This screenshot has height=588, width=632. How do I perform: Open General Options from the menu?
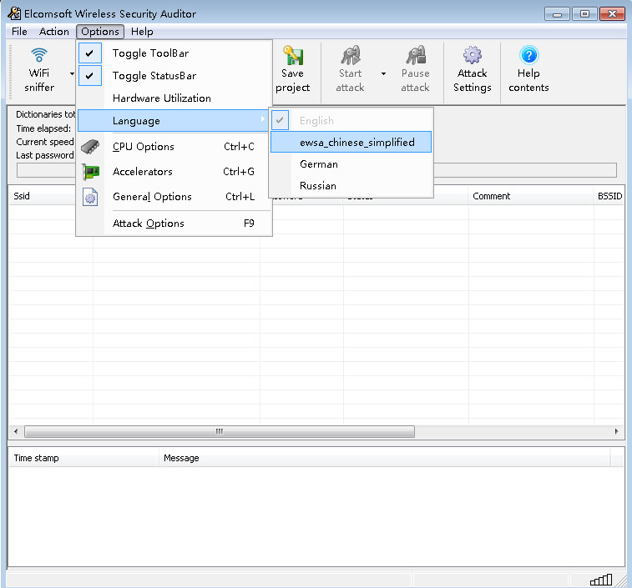(x=174, y=197)
